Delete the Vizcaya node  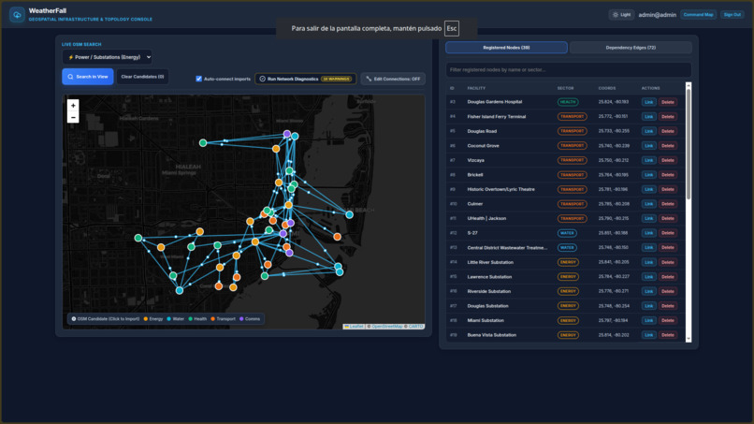(667, 160)
